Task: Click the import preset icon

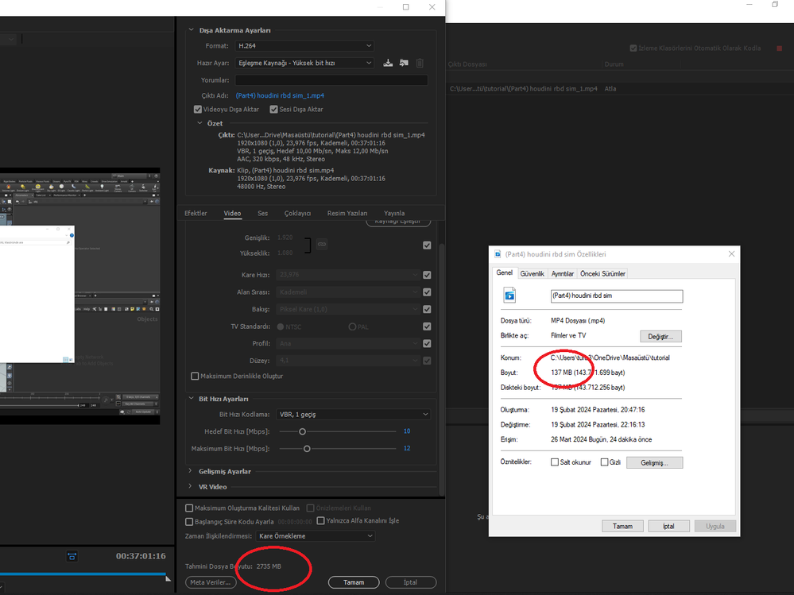Action: pyautogui.click(x=404, y=64)
